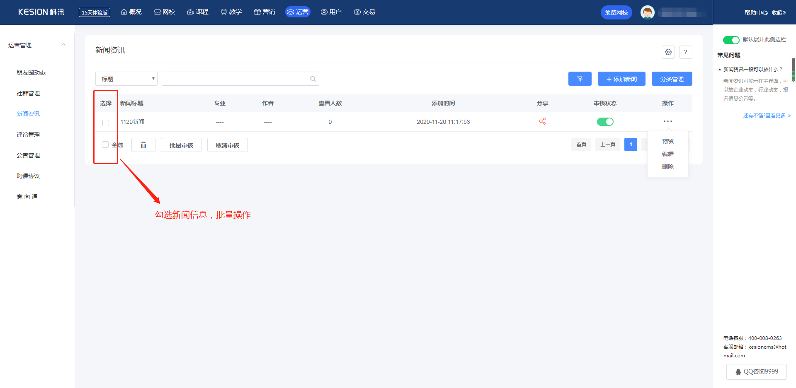The height and width of the screenshot is (388, 796).
Task: Tick the checkbox for 1120新闻 row
Action: [x=106, y=123]
